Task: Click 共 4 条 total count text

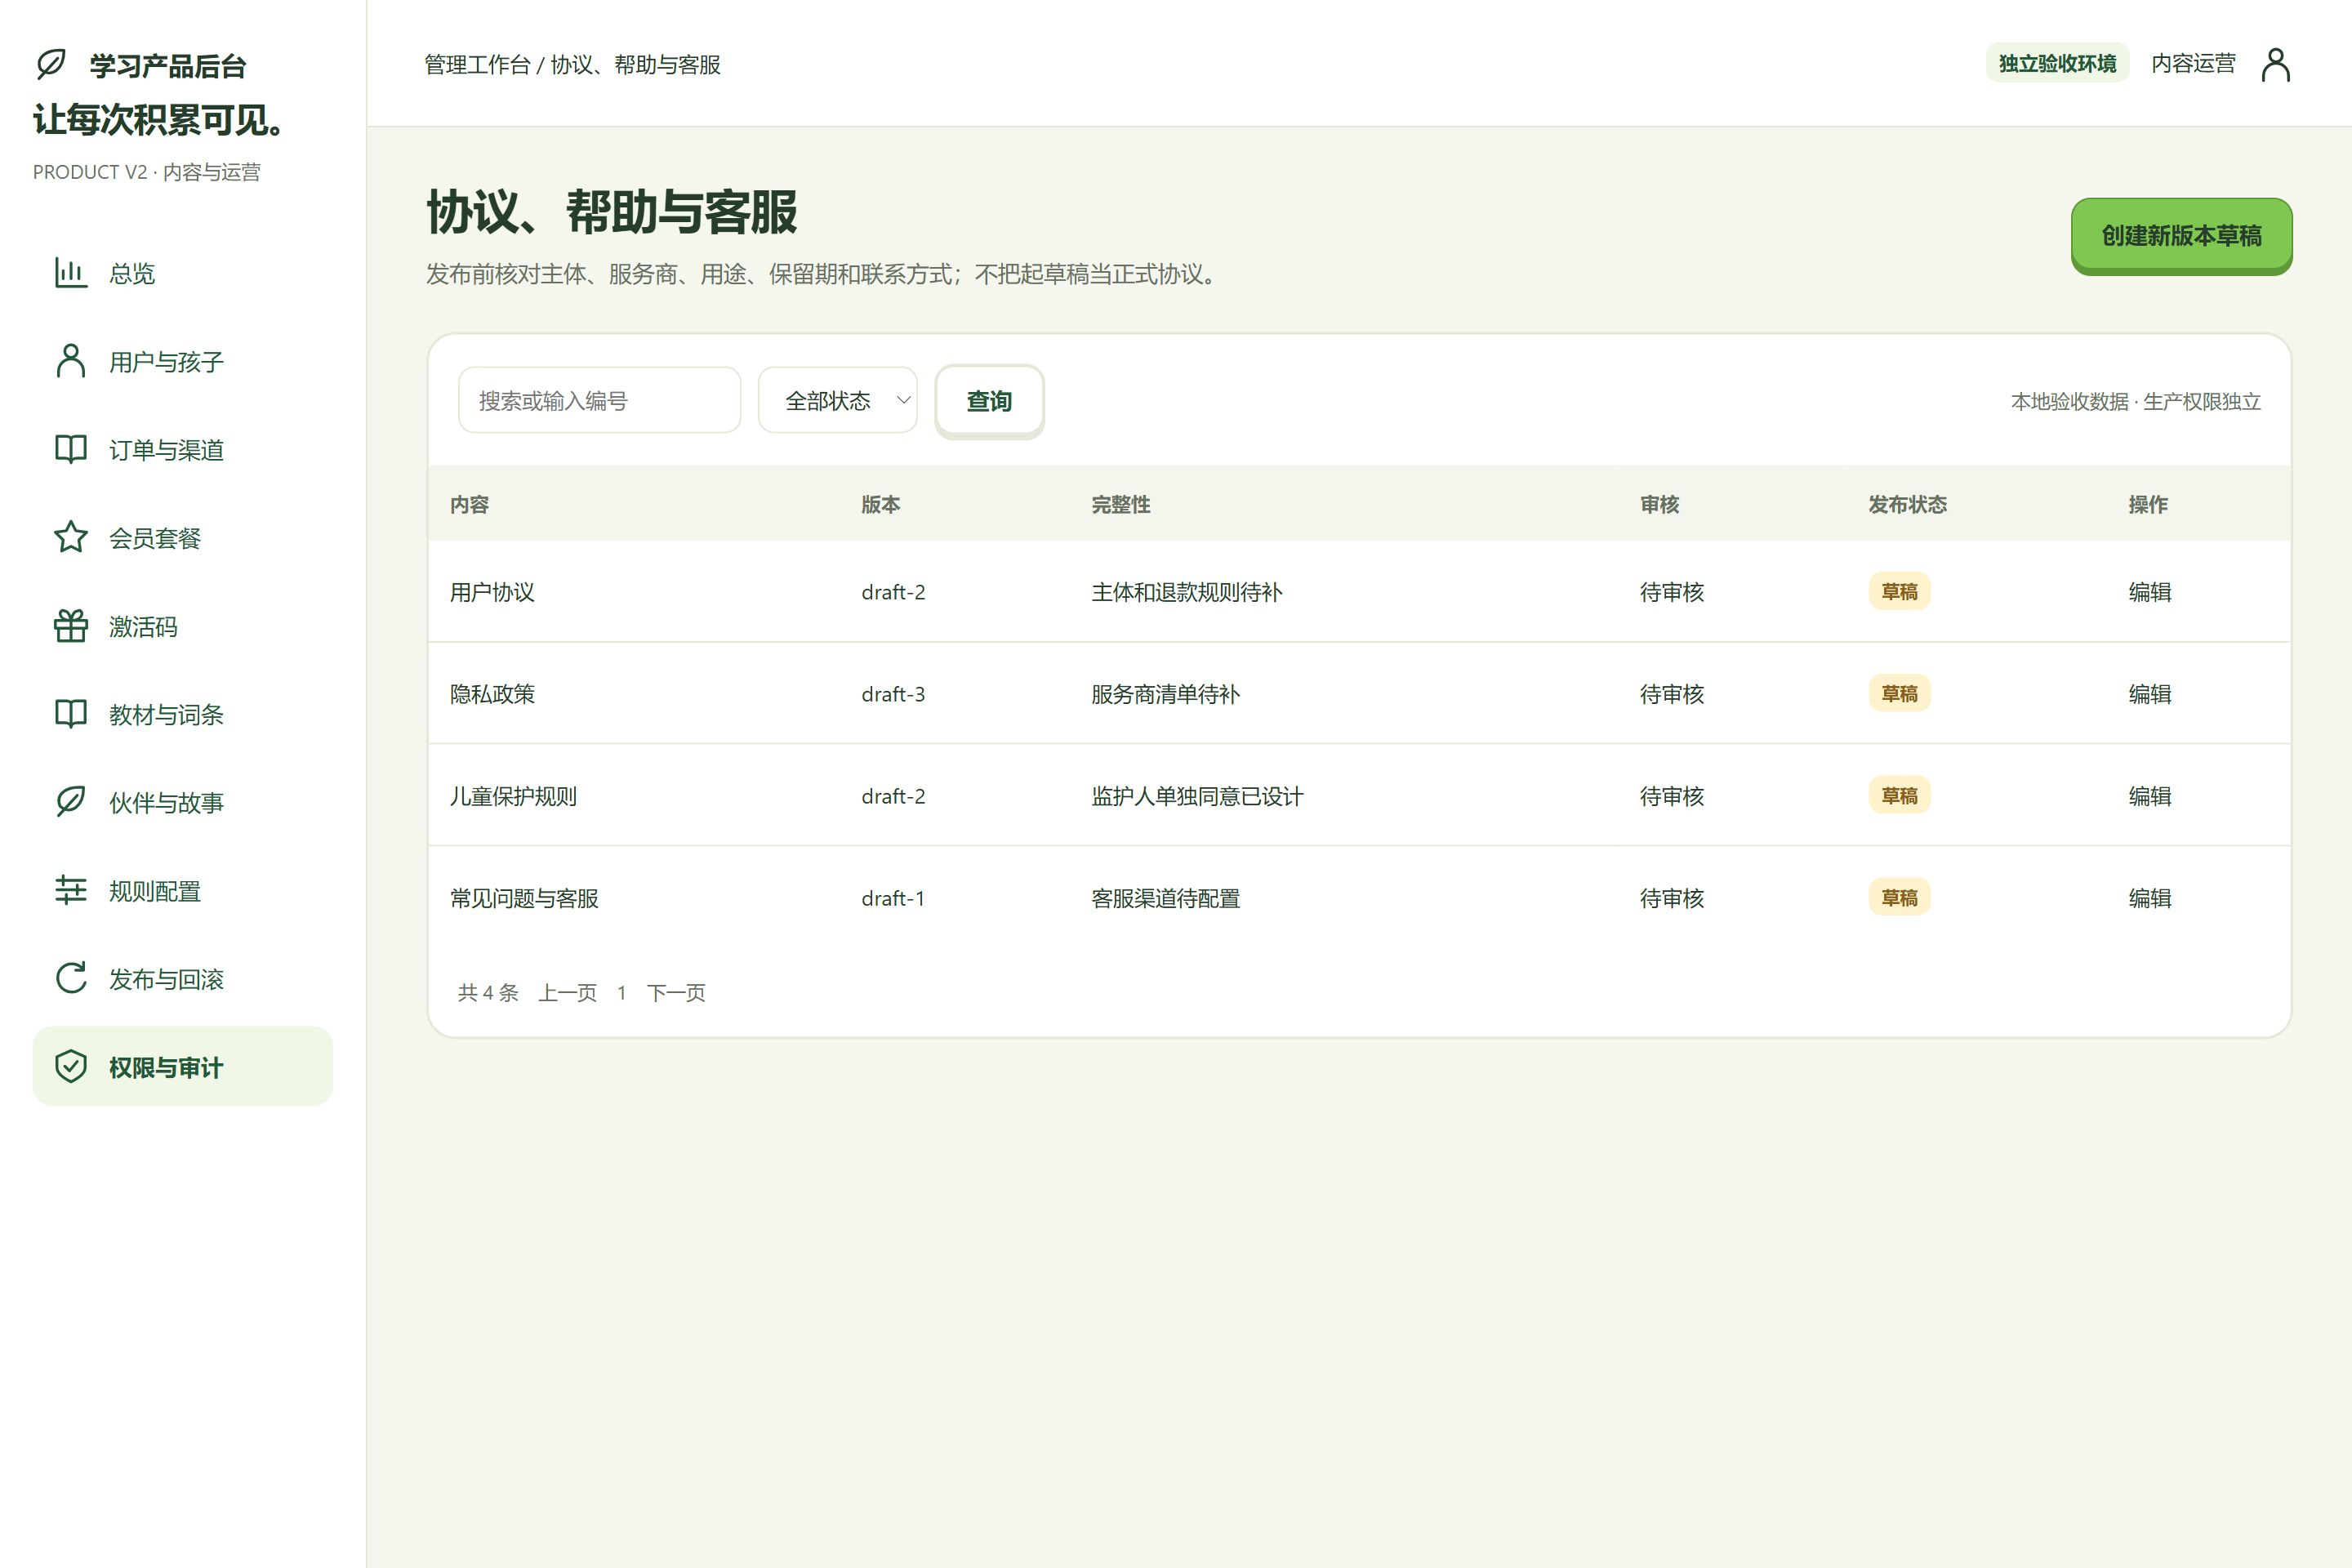Action: point(488,993)
